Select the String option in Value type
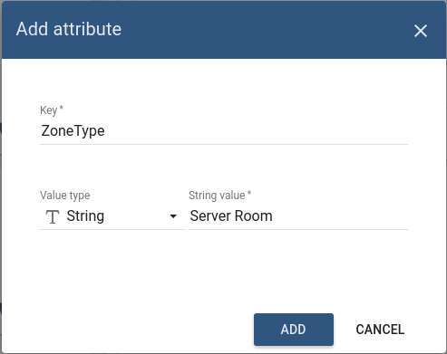This screenshot has width=447, height=354. 85,216
